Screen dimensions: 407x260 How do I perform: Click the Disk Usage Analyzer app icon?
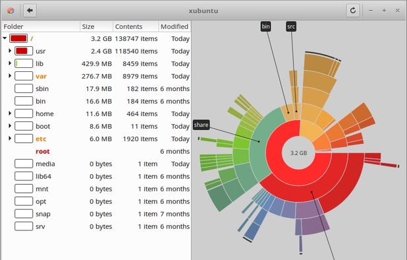coord(11,11)
